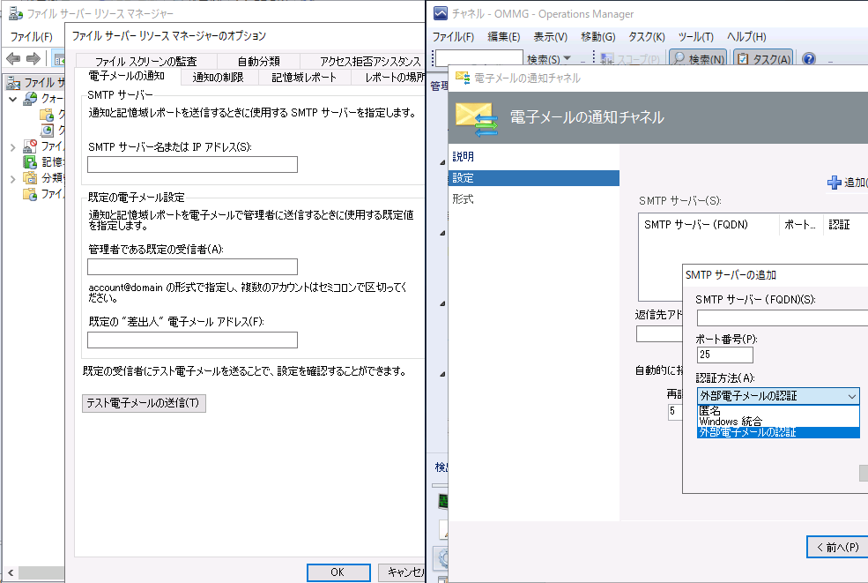Screen dimensions: 868x583
Task: Click the 追加 plus icon to add an SMTP server
Action: pyautogui.click(x=835, y=183)
